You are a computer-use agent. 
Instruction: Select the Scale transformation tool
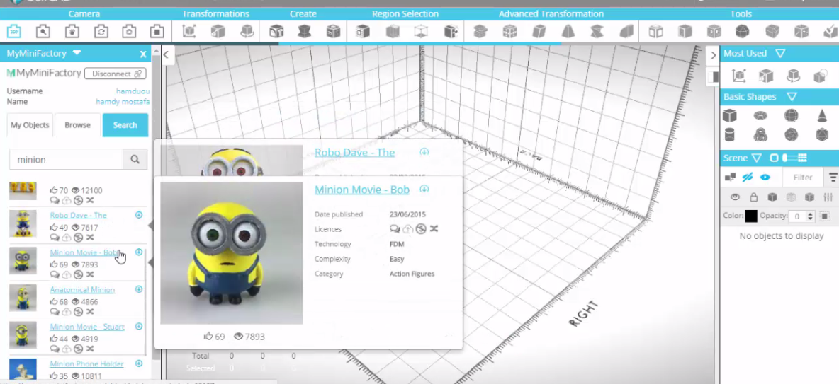click(x=218, y=32)
